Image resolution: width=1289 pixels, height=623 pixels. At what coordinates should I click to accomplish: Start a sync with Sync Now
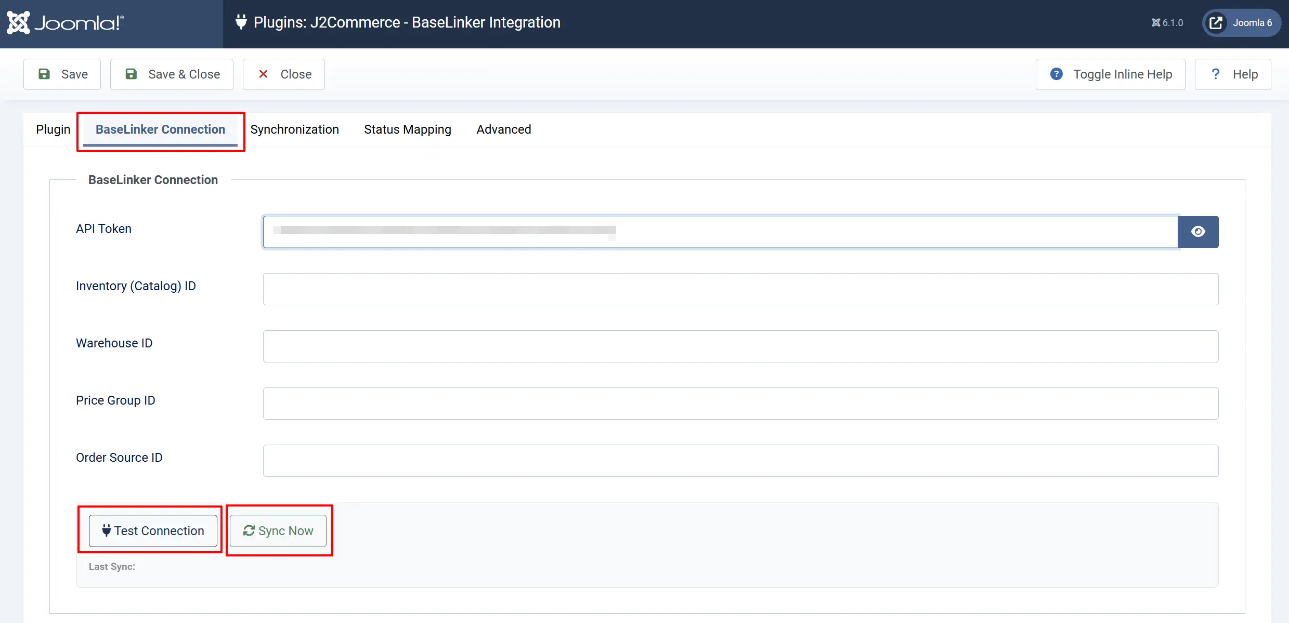click(278, 531)
